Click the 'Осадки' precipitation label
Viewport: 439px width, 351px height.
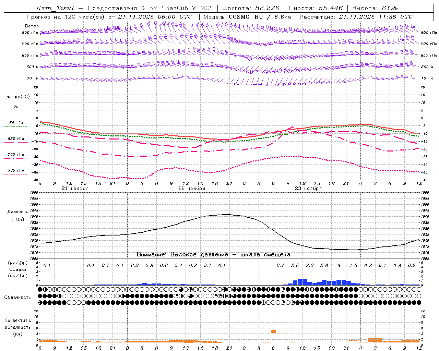[x=17, y=269]
